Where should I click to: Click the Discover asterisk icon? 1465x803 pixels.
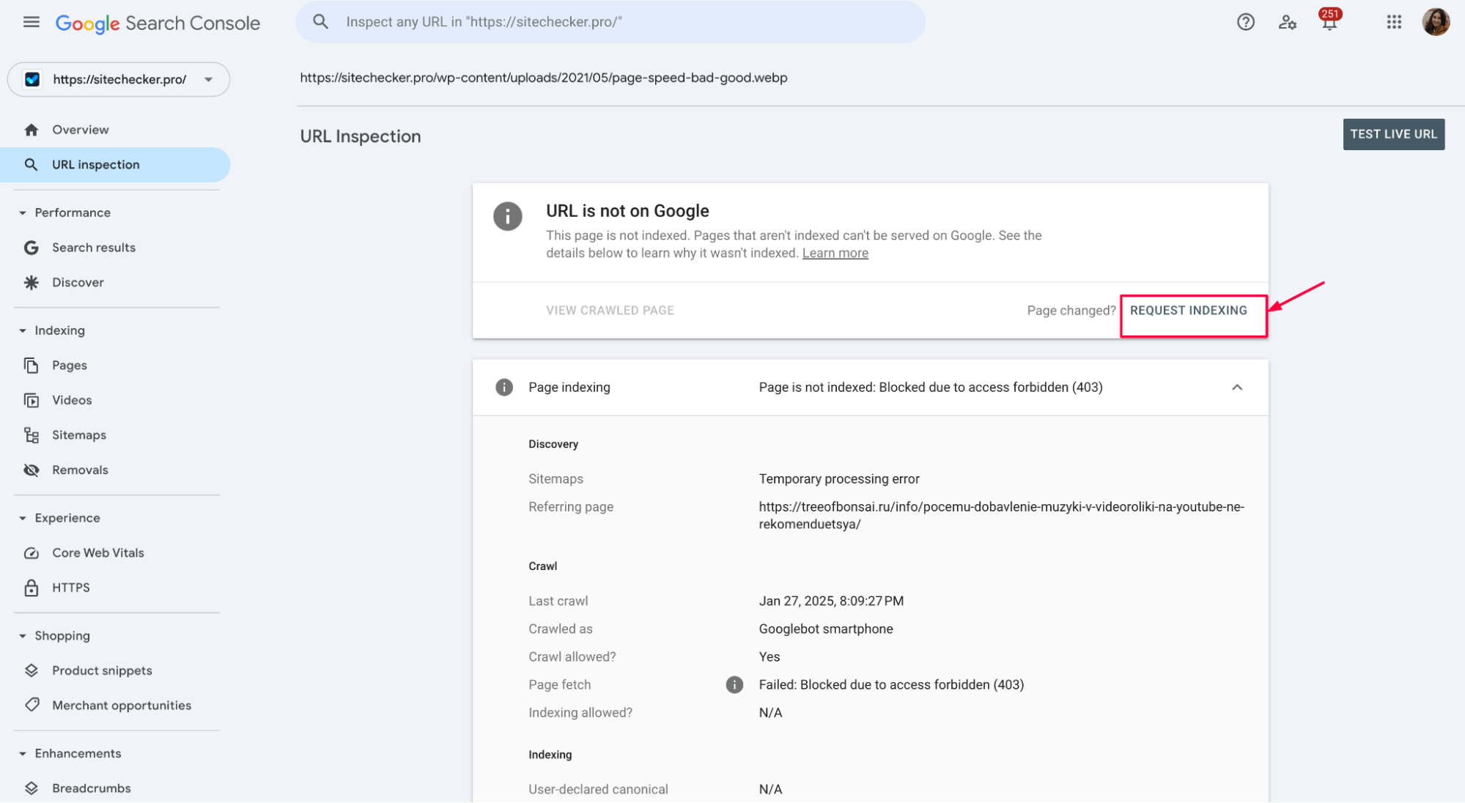tap(31, 282)
